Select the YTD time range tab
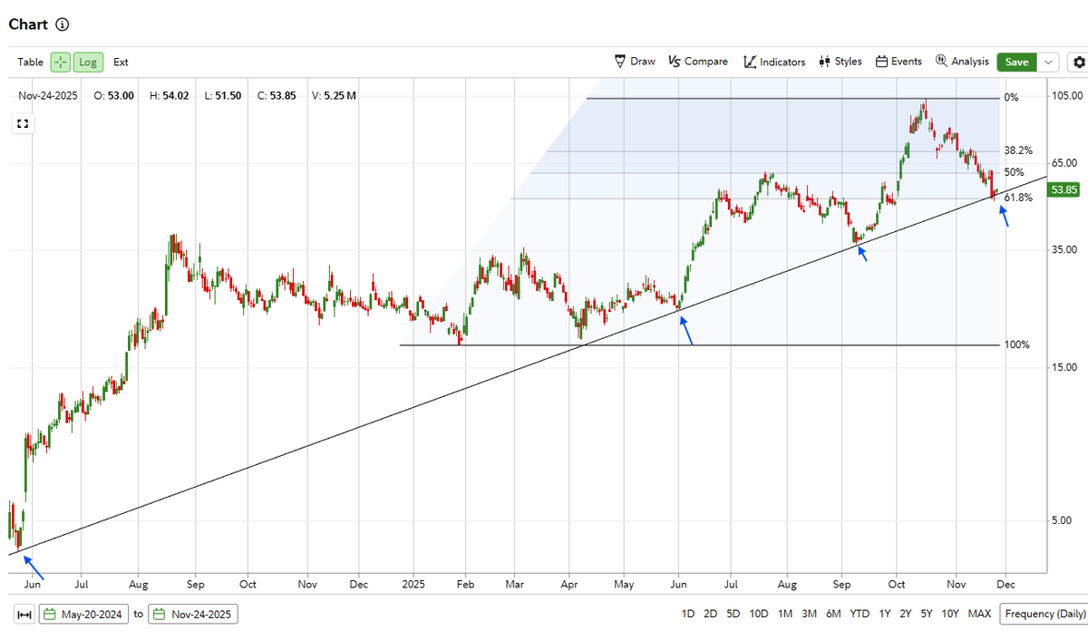 point(860,614)
